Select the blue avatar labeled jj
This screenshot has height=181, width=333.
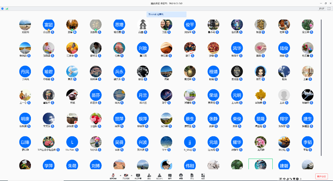point(189,142)
